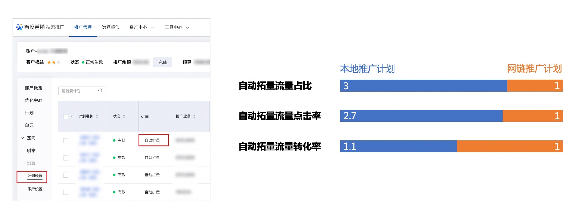Click the 客户权益 star rating
The image size is (578, 220).
54,62
